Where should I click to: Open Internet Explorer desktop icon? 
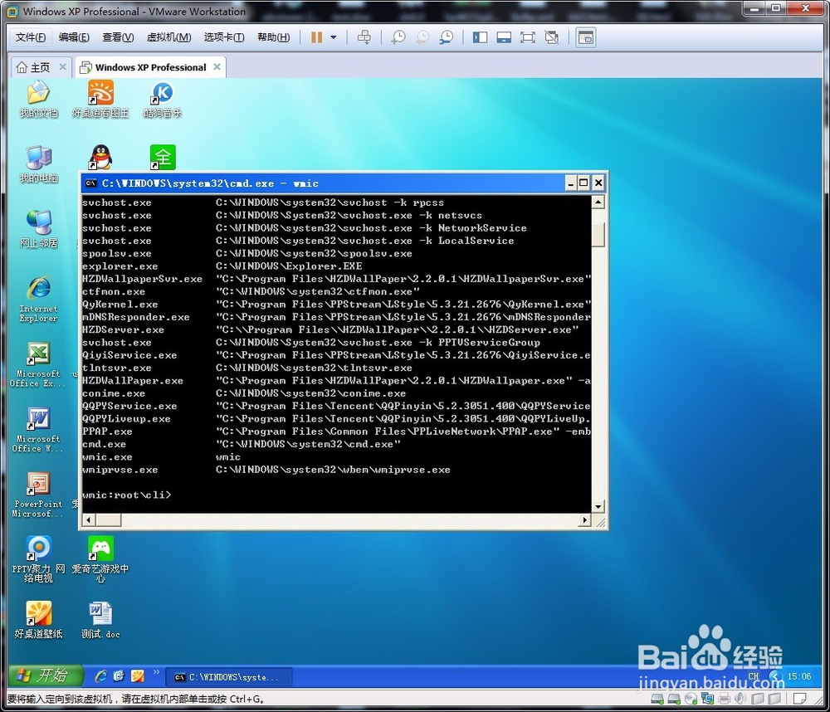tap(38, 299)
